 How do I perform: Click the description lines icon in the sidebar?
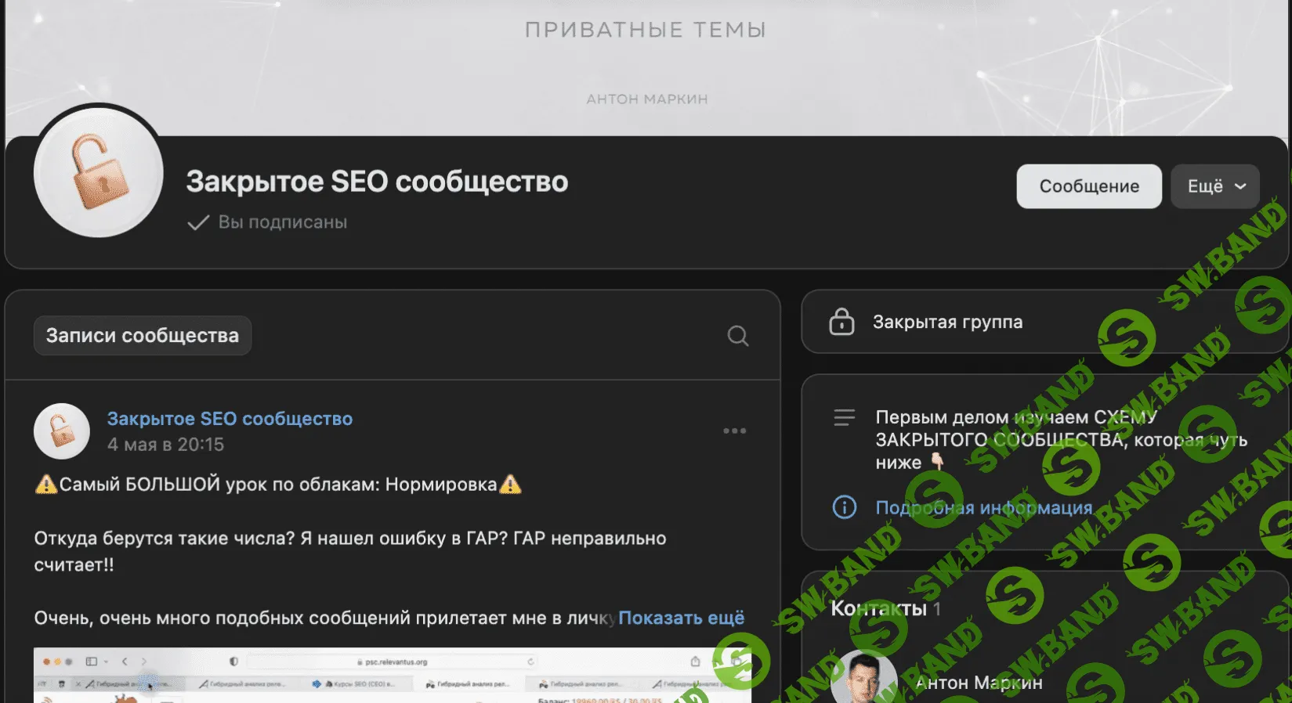point(844,418)
